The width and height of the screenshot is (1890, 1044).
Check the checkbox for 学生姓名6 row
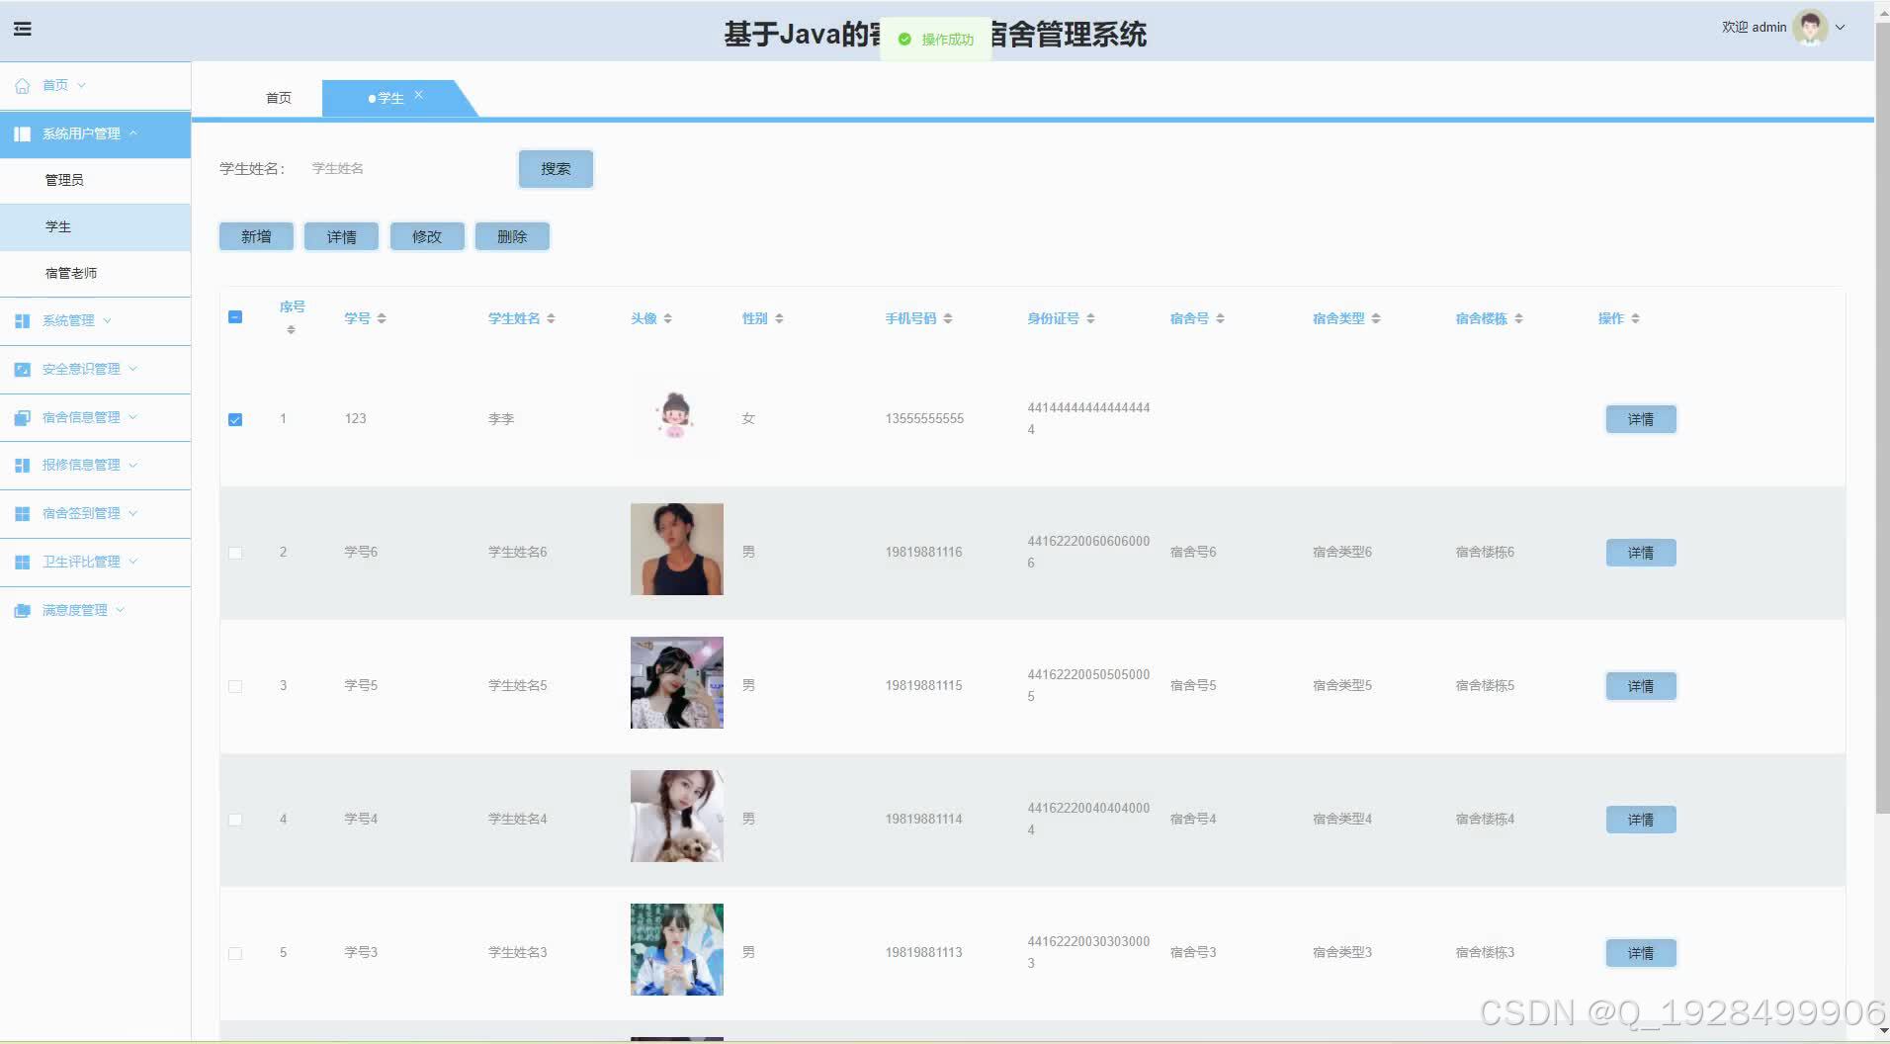click(235, 553)
